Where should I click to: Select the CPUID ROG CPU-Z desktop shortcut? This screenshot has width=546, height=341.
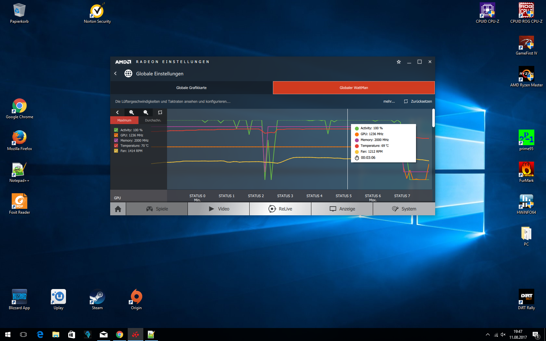(526, 13)
